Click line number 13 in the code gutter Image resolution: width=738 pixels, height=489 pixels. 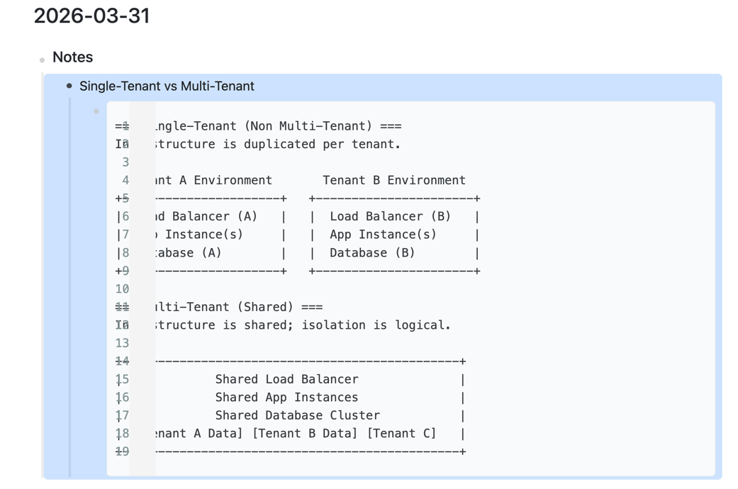click(x=122, y=343)
